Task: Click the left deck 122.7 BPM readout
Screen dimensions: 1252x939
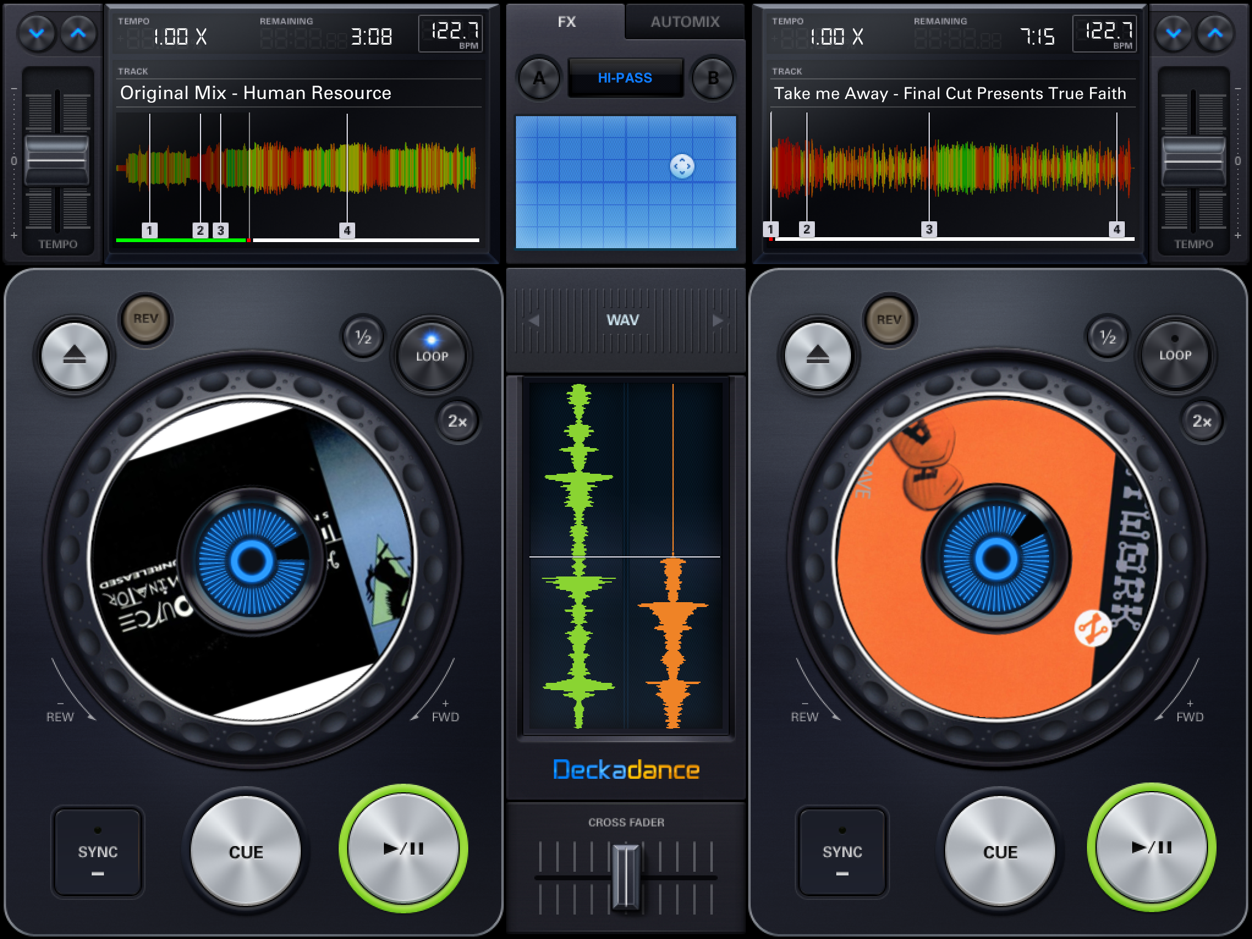Action: (x=451, y=34)
